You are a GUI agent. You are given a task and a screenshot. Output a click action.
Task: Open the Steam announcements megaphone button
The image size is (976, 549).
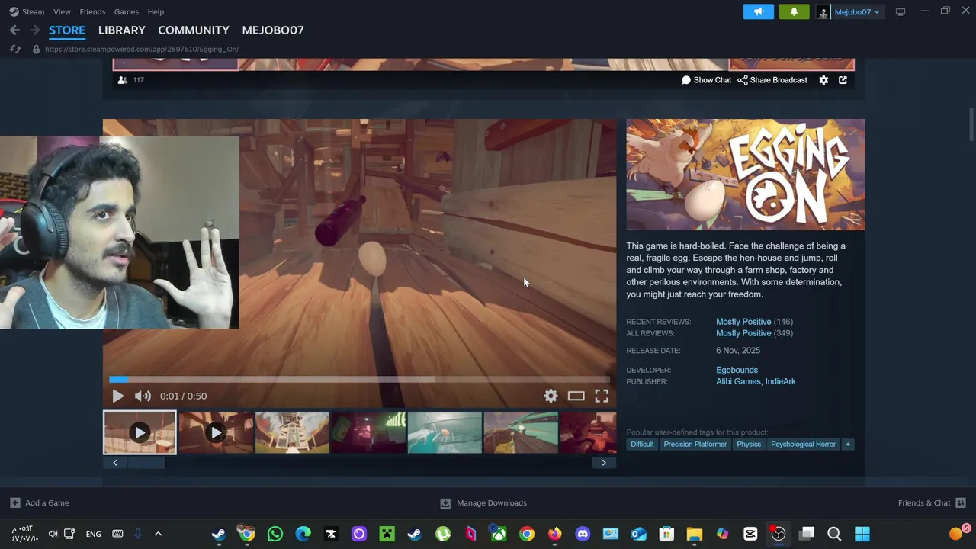tap(759, 11)
